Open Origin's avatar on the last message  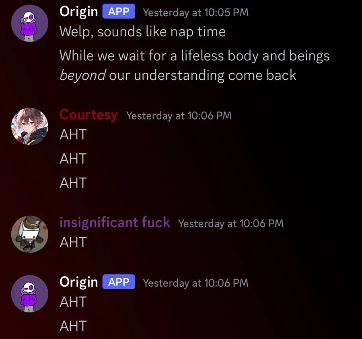coord(30,294)
